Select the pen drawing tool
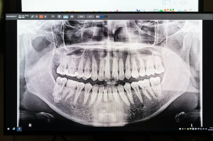 coord(32,16)
